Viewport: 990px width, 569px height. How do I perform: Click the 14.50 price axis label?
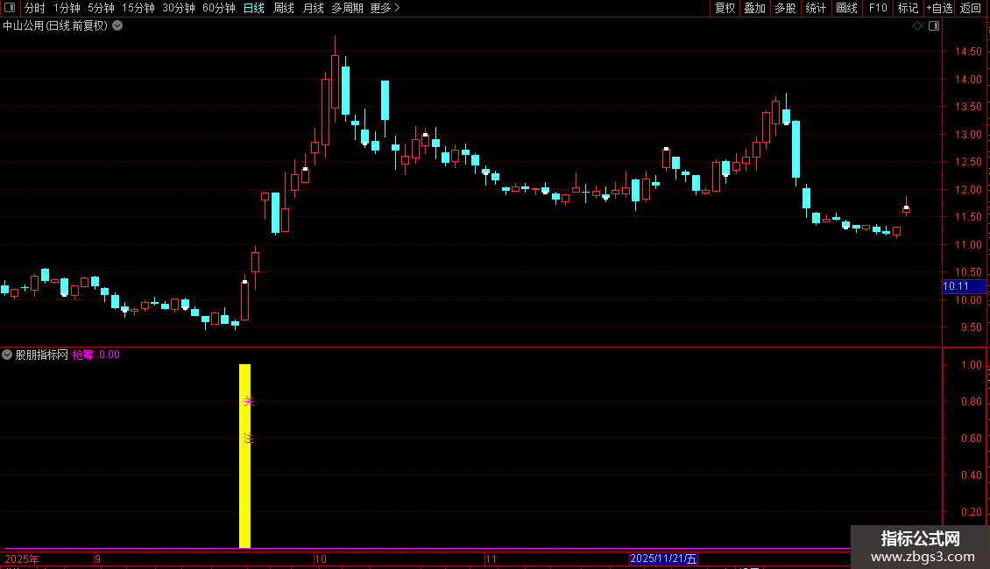pos(968,52)
